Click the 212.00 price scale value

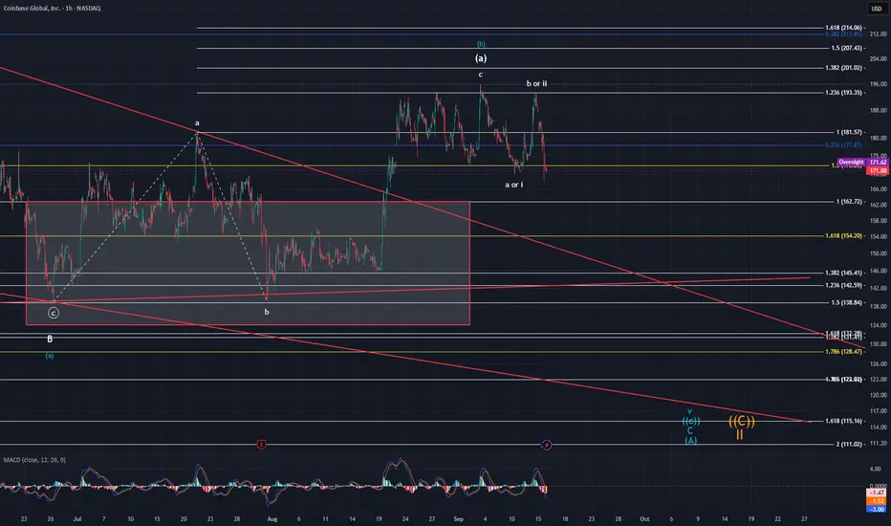pos(878,34)
